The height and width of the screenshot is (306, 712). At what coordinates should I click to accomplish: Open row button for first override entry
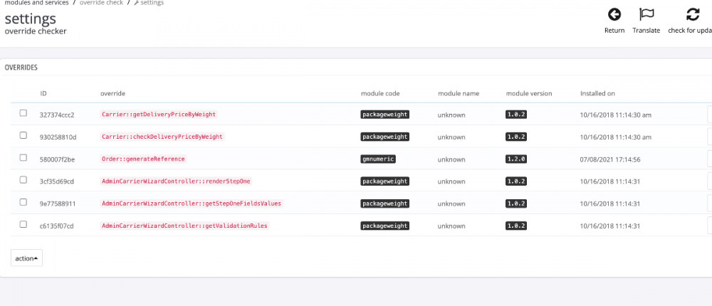[x=708, y=114]
